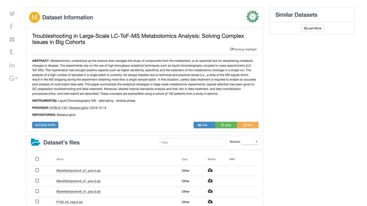Image resolution: width=367 pixels, height=206 pixels.
Task: Click the Load More button
Action: pyautogui.click(x=313, y=28)
